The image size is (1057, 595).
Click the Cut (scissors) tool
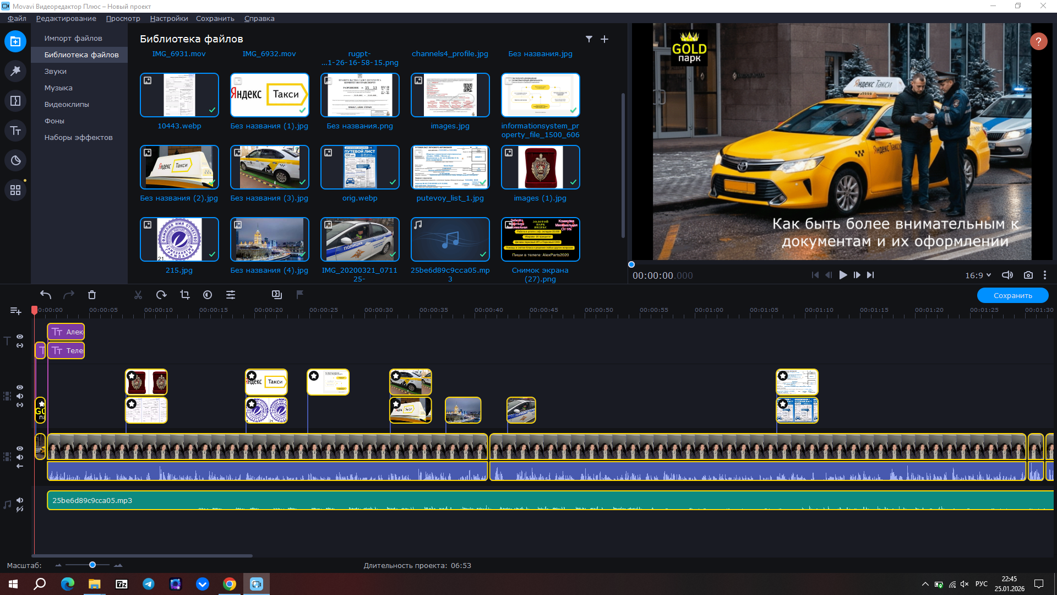pyautogui.click(x=138, y=295)
